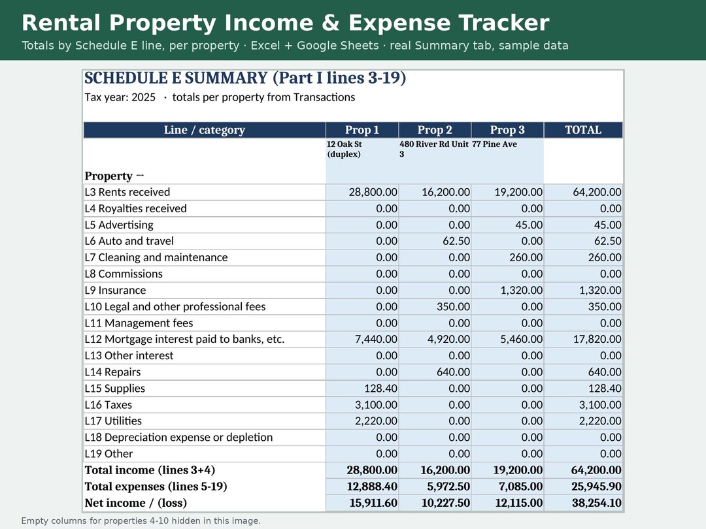The height and width of the screenshot is (529, 706).
Task: Click the 15,911.60 net income cell
Action: tap(362, 503)
